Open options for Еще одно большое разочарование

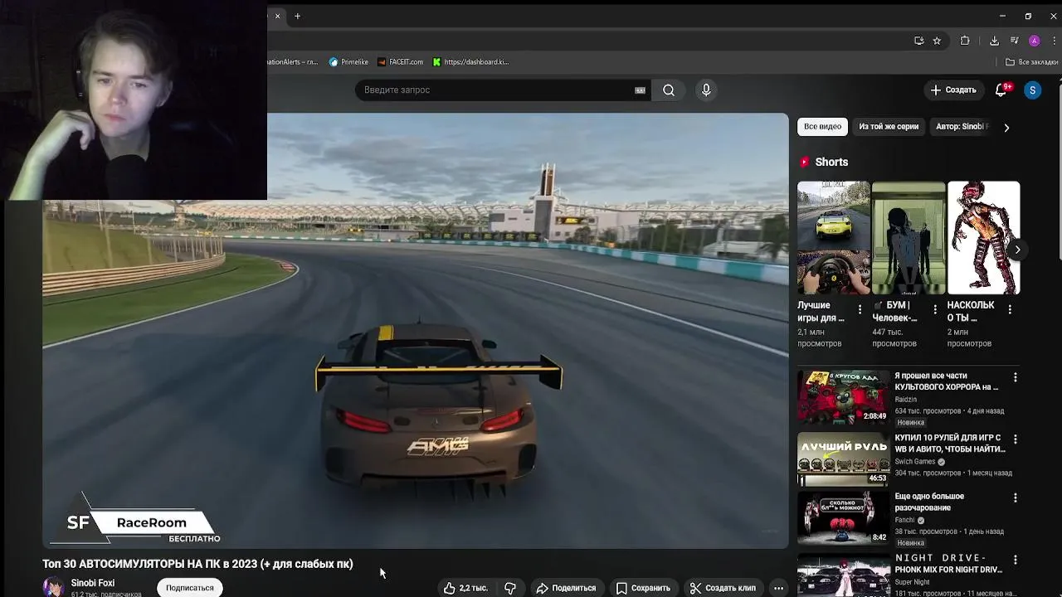(1015, 498)
